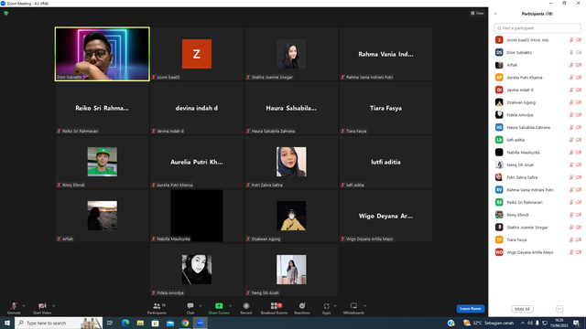
Task: Select lutfi aditia in participants list
Action: [537, 140]
